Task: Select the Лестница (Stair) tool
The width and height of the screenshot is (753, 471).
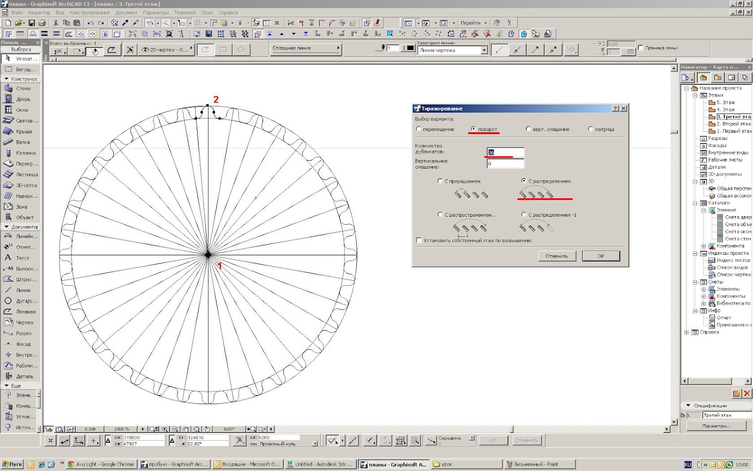Action: 21,174
